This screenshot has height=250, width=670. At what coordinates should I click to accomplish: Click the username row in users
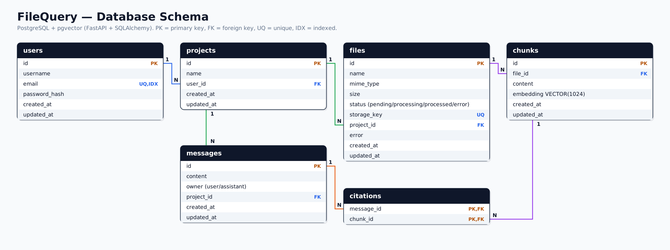tap(90, 74)
